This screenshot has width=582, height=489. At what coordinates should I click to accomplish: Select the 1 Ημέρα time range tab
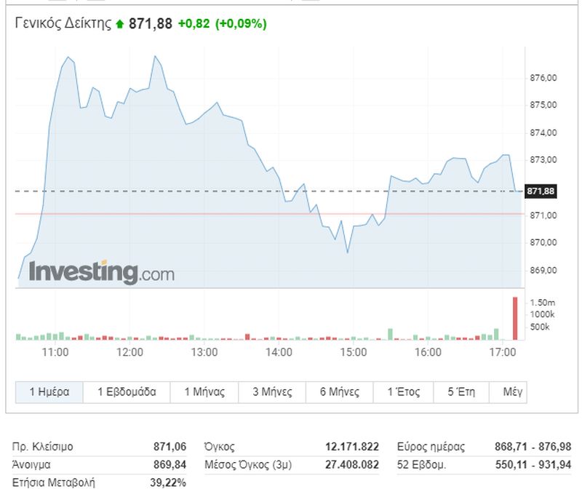[49, 391]
